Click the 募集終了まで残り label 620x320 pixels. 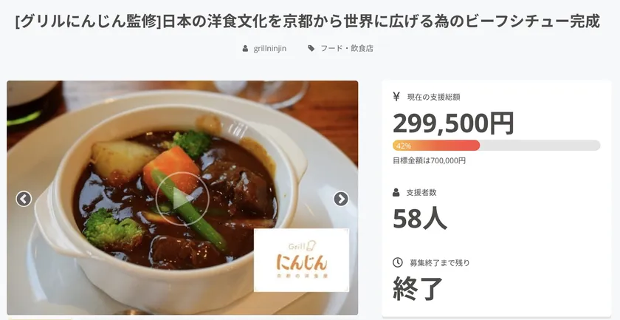440,262
